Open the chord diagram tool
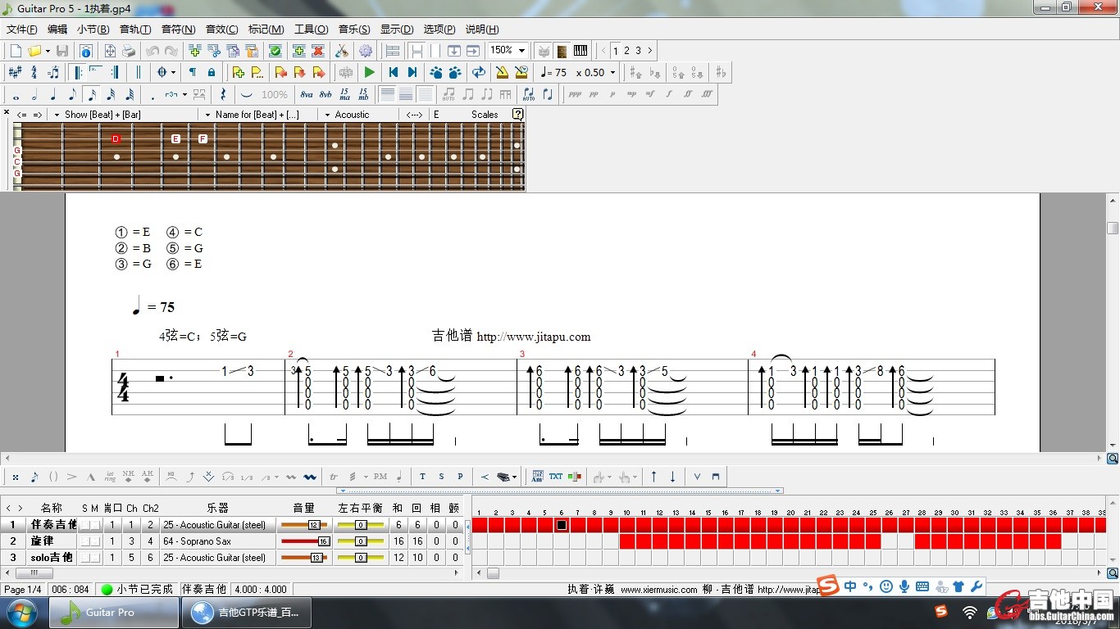 [x=537, y=477]
